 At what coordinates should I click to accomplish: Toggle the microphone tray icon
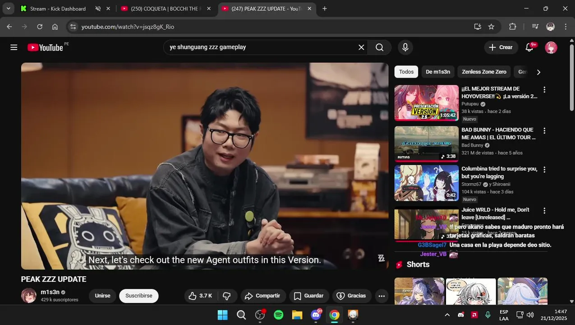(488, 315)
